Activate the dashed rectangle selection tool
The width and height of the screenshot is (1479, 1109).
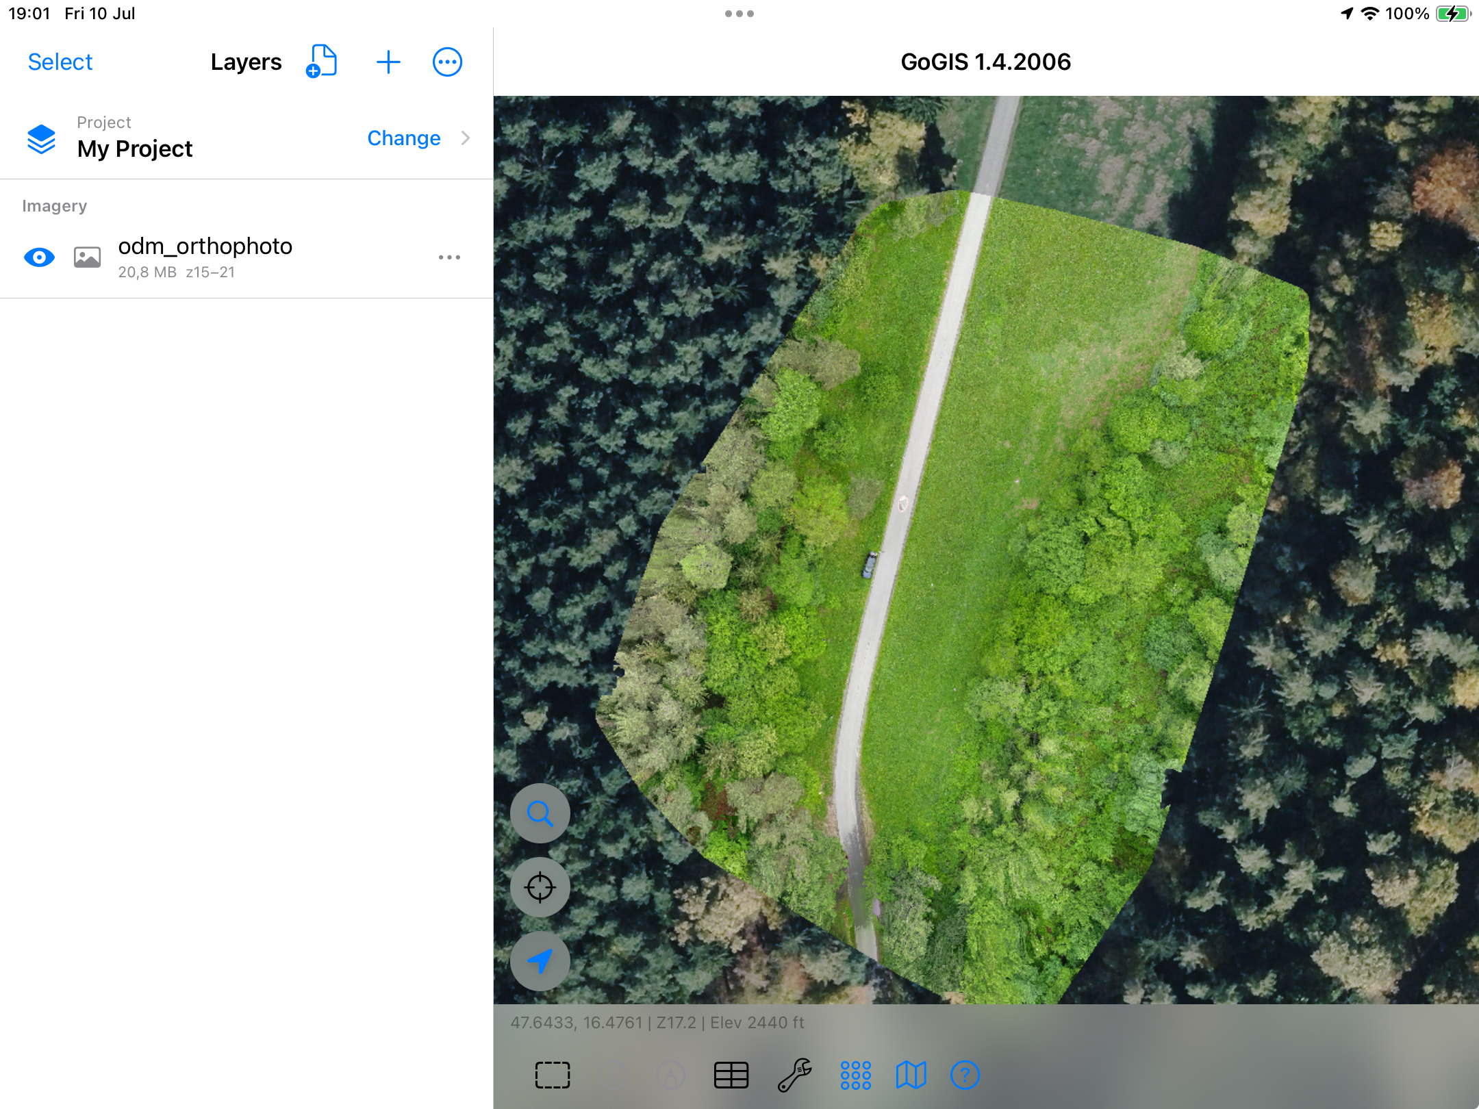(553, 1075)
